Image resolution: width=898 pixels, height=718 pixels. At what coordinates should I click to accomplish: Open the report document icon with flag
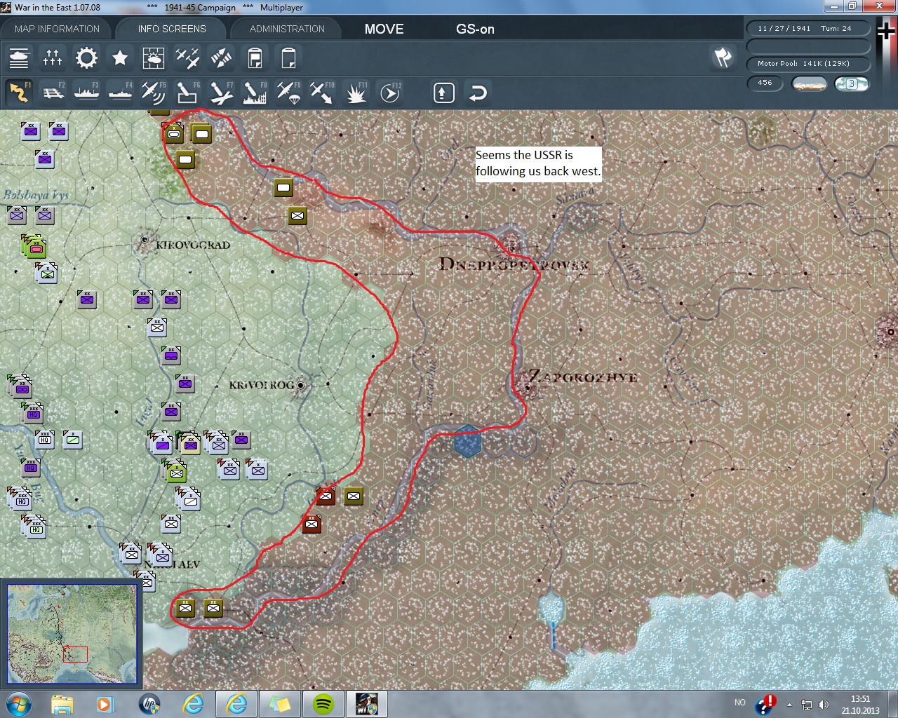point(255,57)
